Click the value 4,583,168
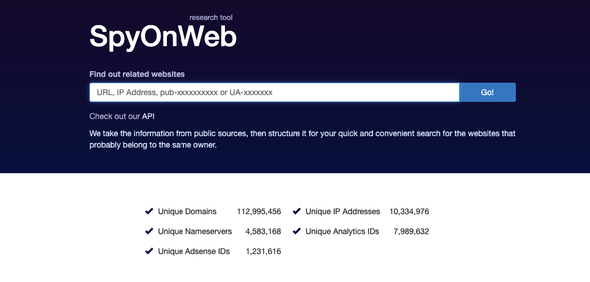 263,231
